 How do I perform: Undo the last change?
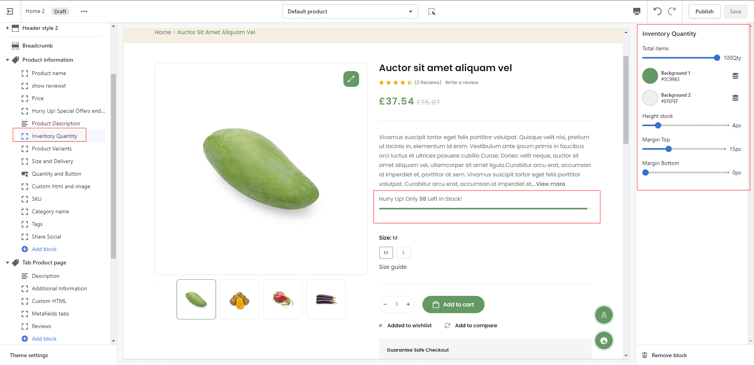[x=657, y=11]
